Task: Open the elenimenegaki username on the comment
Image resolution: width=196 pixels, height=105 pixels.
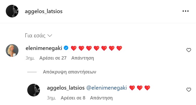Action: (x=44, y=48)
